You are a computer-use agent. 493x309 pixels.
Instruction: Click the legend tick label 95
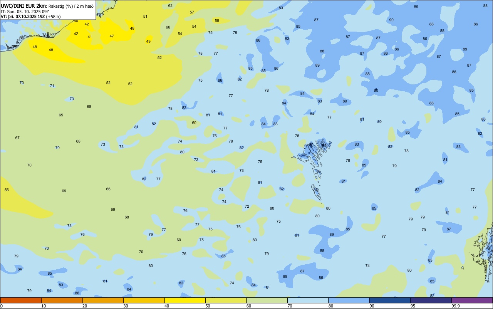pyautogui.click(x=413, y=306)
